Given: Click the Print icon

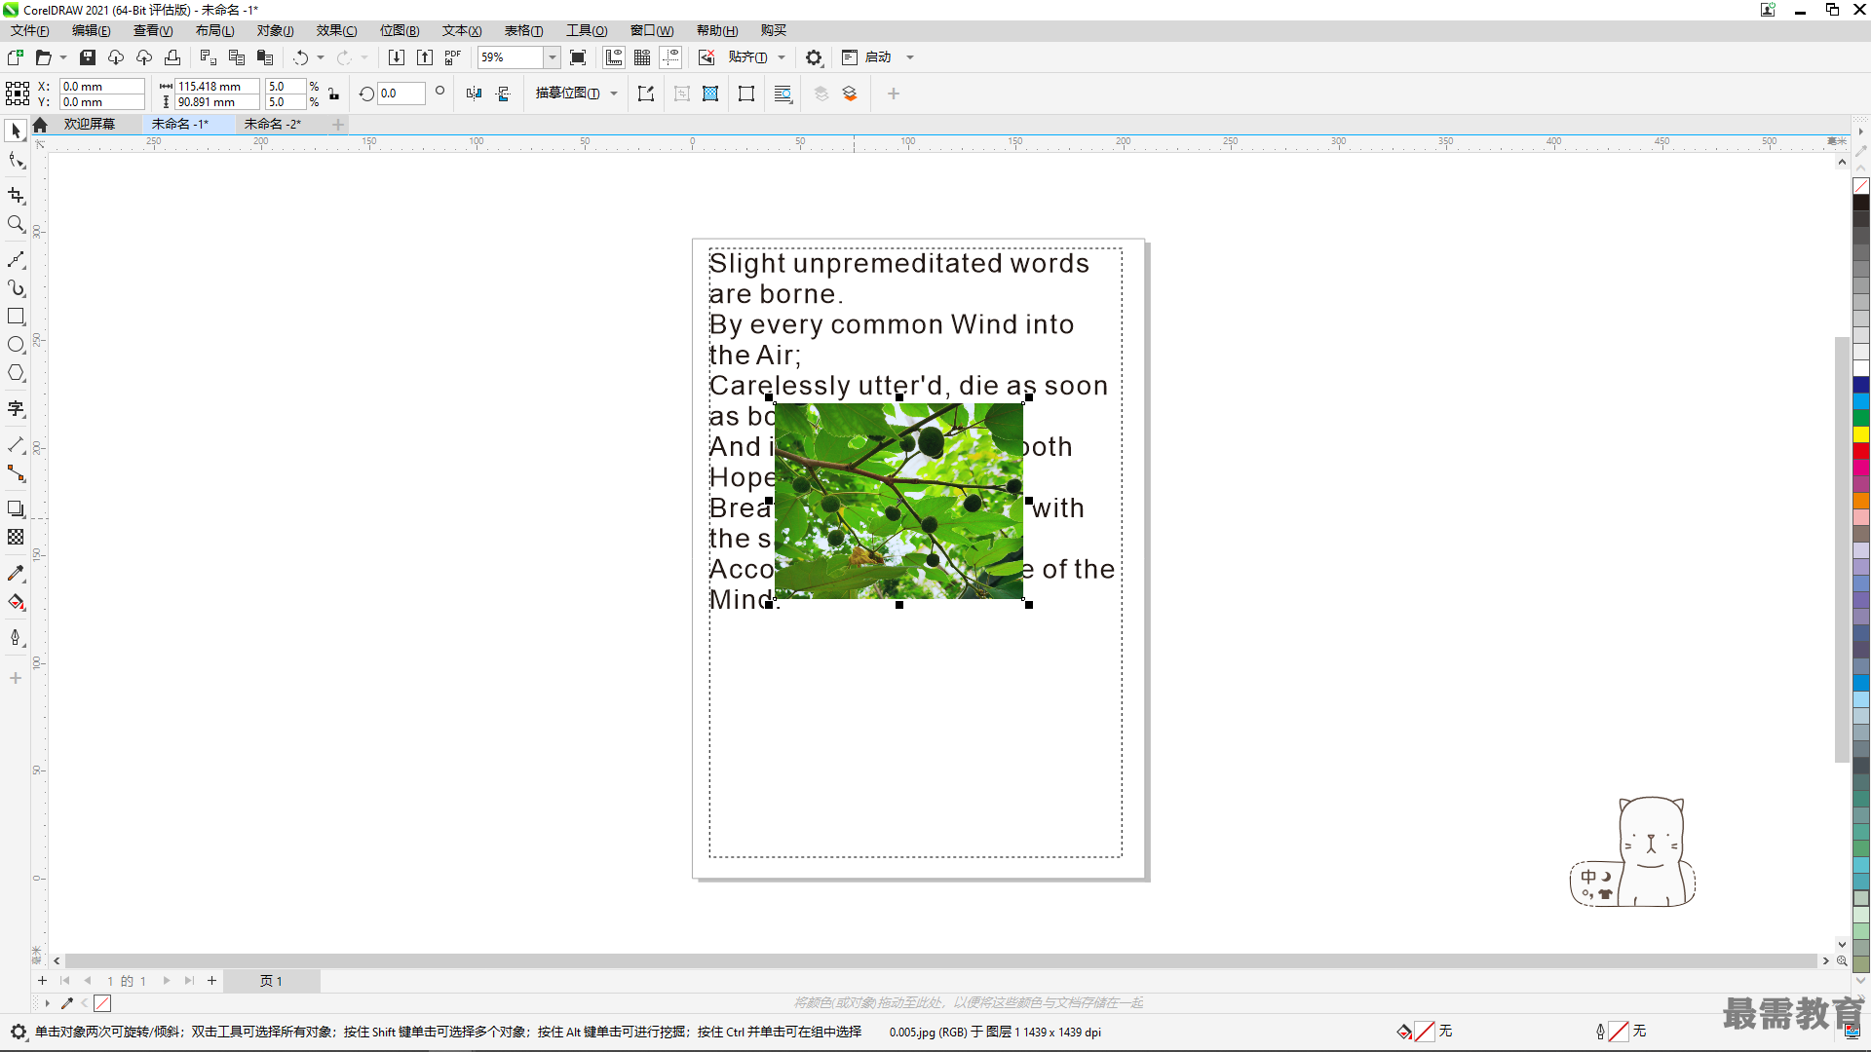Looking at the screenshot, I should pyautogui.click(x=172, y=57).
